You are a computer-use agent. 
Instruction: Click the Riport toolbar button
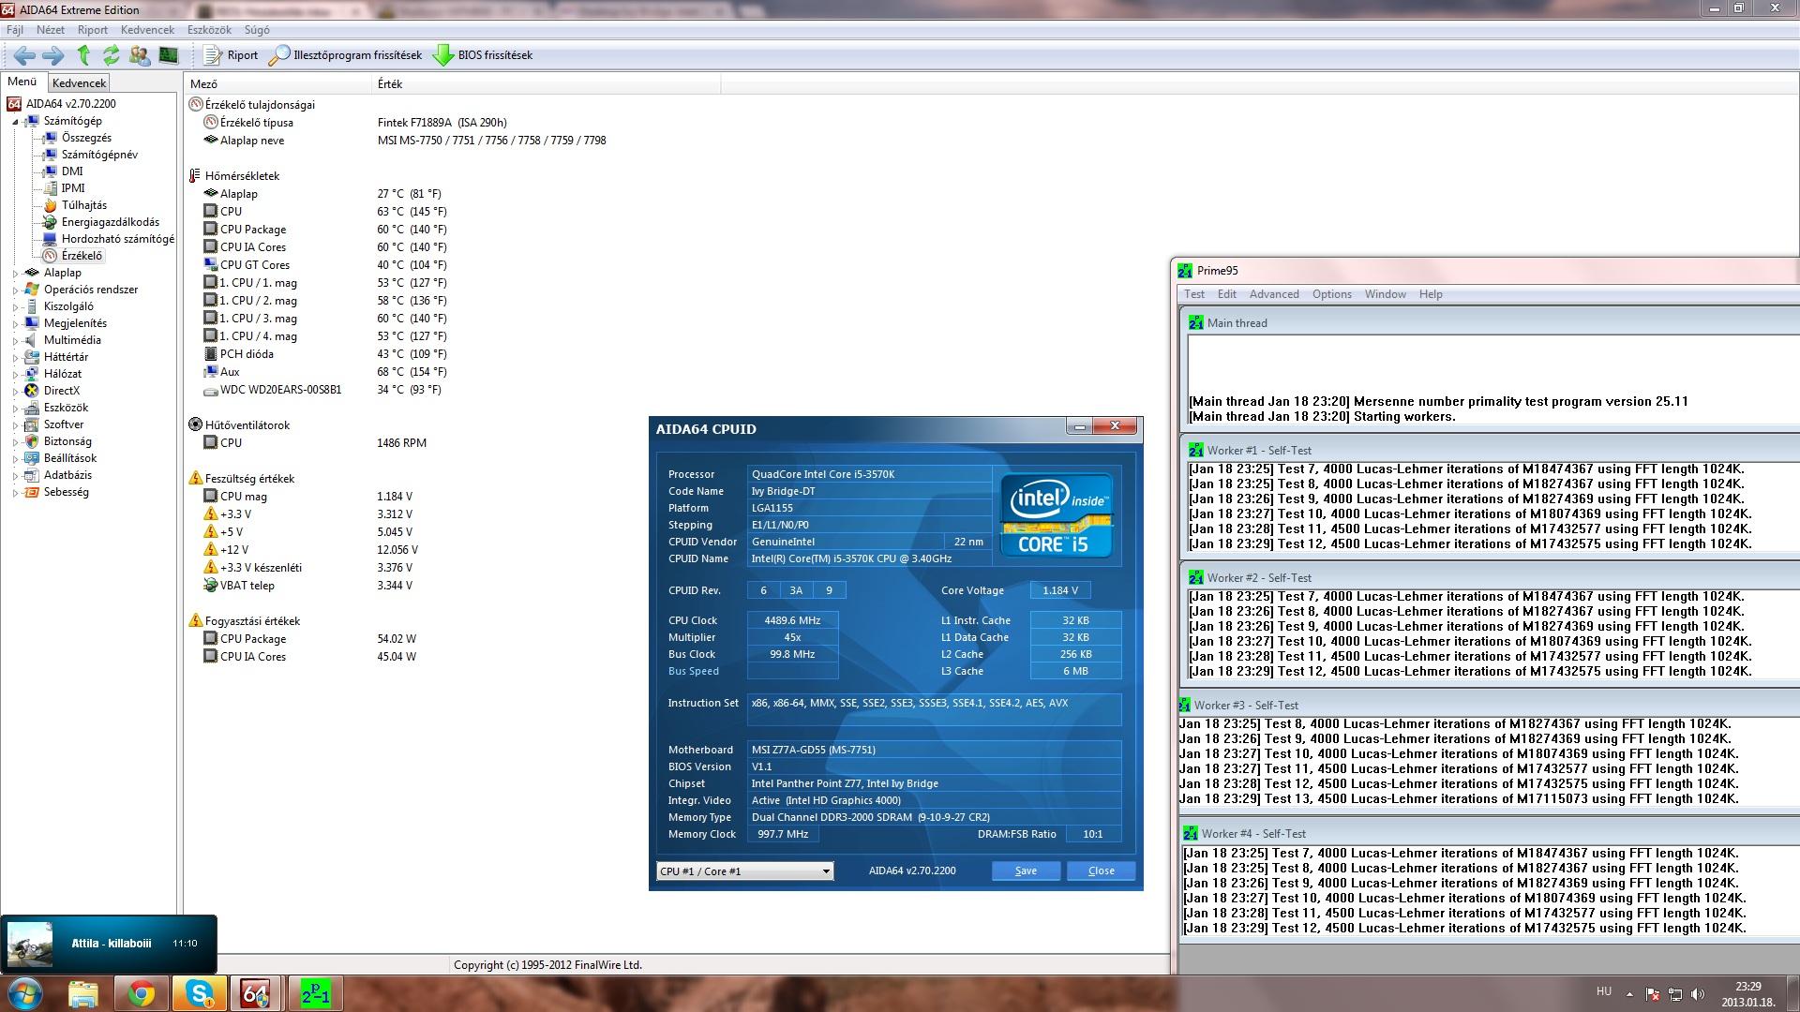tap(232, 55)
